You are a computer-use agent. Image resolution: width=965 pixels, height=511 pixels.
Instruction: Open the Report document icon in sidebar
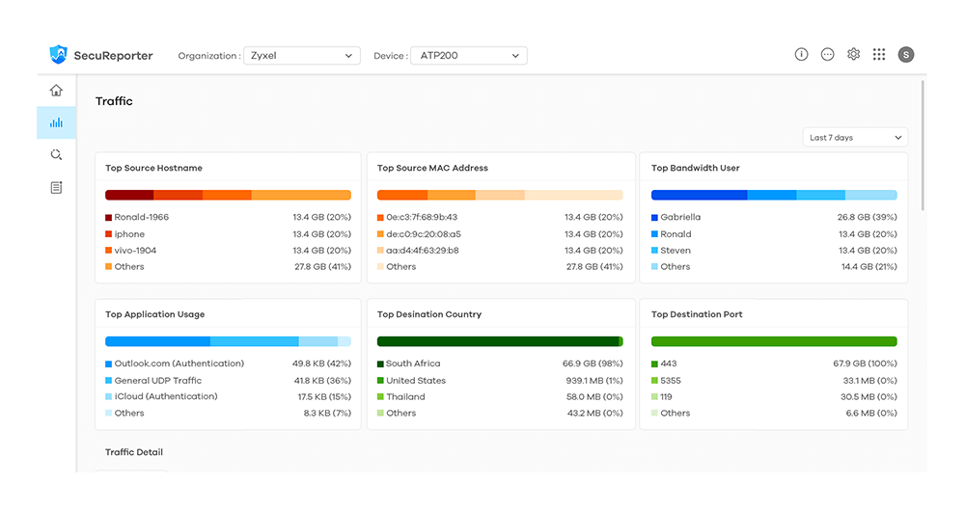pos(56,187)
